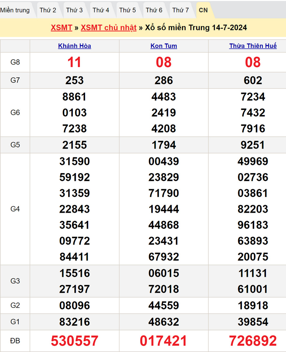Switch to the Thứ 2 tab
Viewport: 286px width, 352px height.
(48, 10)
